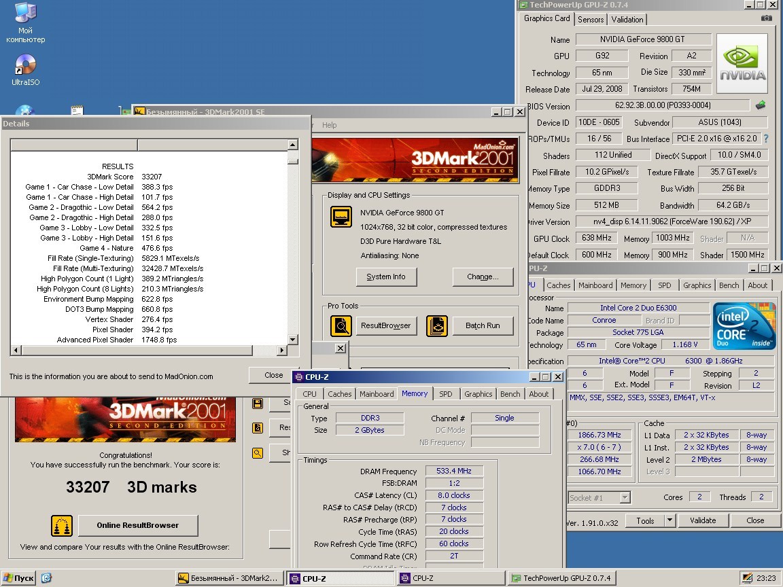Click the GPU Name field NVIDIA GeForce 9800 GT
783x587 pixels.
643,39
